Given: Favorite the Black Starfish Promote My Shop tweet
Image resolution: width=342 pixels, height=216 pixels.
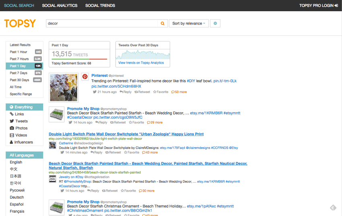Looking at the screenshot, I should coord(136,123).
